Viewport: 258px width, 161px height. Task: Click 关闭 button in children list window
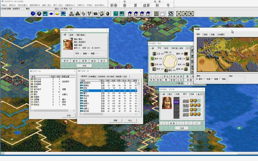point(69,116)
